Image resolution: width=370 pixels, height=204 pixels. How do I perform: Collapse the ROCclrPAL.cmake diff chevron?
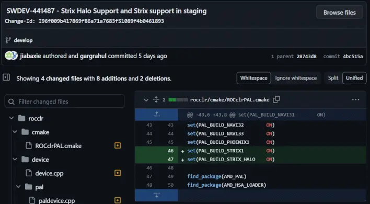[146, 100]
